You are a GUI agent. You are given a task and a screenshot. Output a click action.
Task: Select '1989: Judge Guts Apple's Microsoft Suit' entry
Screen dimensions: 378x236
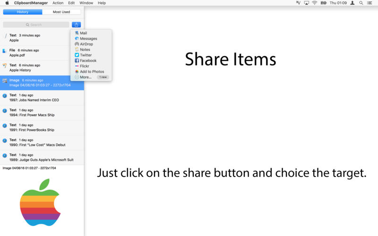pyautogui.click(x=42, y=157)
